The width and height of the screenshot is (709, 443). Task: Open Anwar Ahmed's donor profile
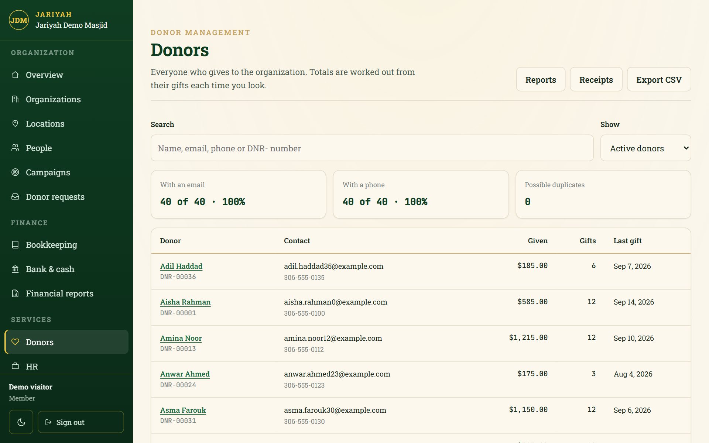[185, 374]
